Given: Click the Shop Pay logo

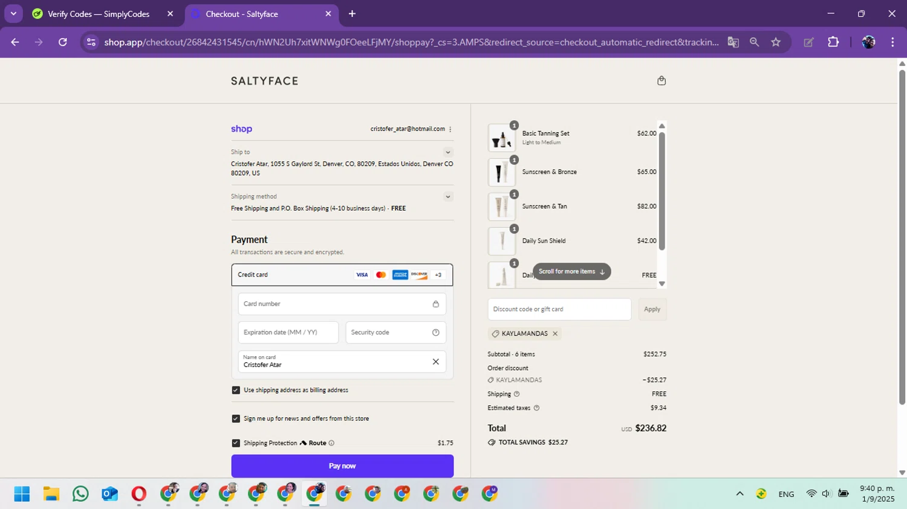Looking at the screenshot, I should (x=241, y=129).
